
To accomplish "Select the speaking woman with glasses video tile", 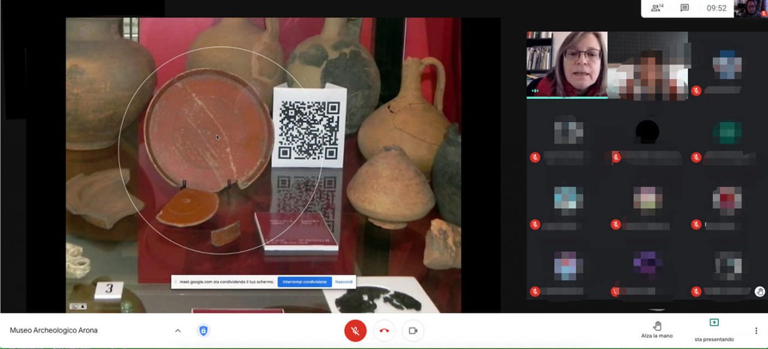I will 567,65.
